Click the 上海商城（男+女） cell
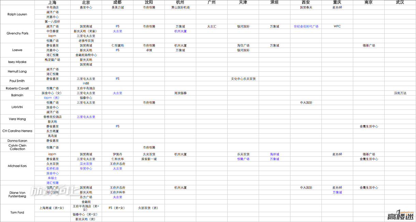Viewport: 416px width, 222px height. click(52, 208)
